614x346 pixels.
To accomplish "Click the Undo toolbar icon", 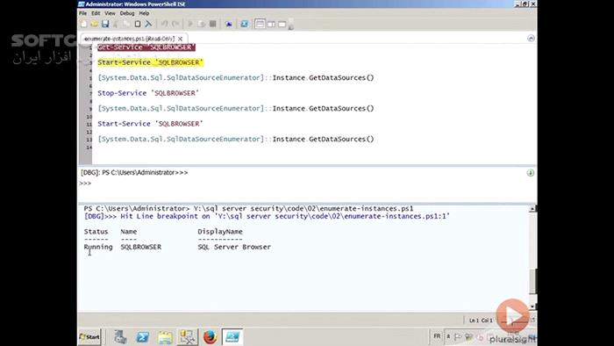I will [165, 24].
